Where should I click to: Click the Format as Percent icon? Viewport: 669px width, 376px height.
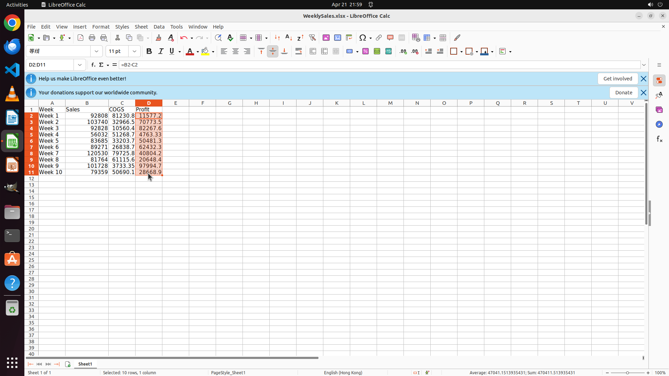point(366,52)
